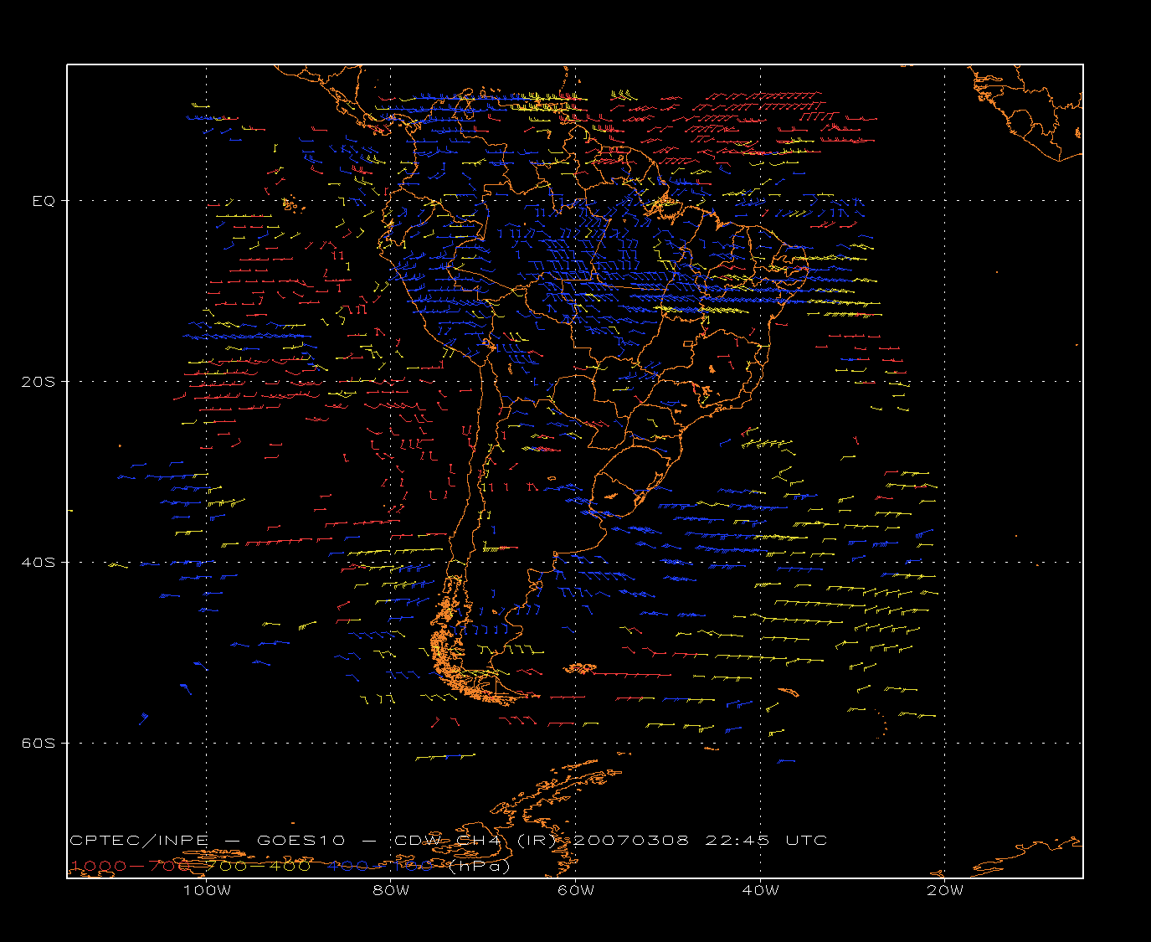Click the blue 400-100 legend entry

point(380,866)
